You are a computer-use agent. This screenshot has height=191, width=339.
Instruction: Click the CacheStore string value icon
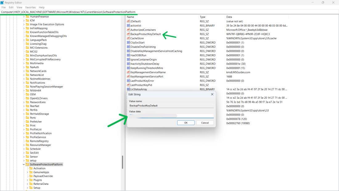[x=128, y=38]
